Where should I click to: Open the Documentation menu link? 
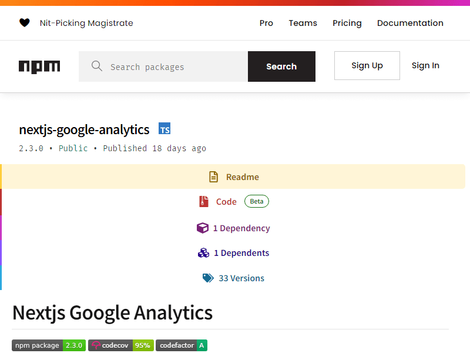pyautogui.click(x=410, y=23)
